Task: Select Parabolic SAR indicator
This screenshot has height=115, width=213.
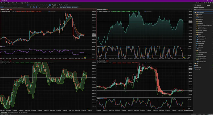Action: pyautogui.click(x=202, y=43)
